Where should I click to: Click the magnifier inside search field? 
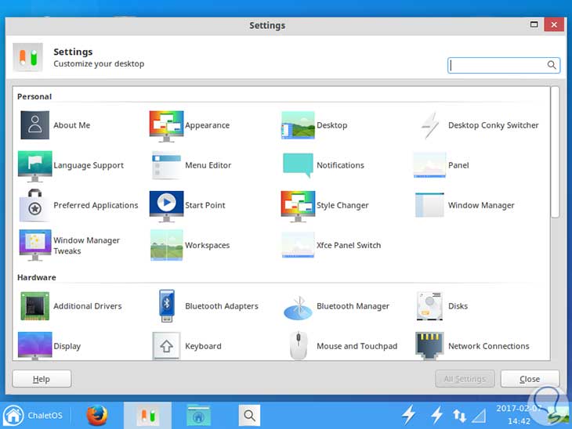(552, 65)
